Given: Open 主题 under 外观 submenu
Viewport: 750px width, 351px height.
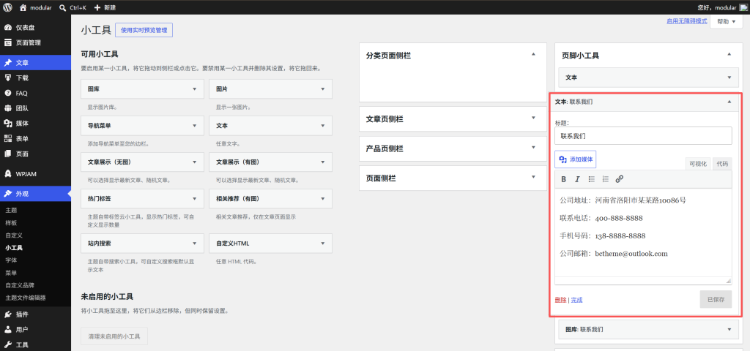Looking at the screenshot, I should pyautogui.click(x=12, y=210).
